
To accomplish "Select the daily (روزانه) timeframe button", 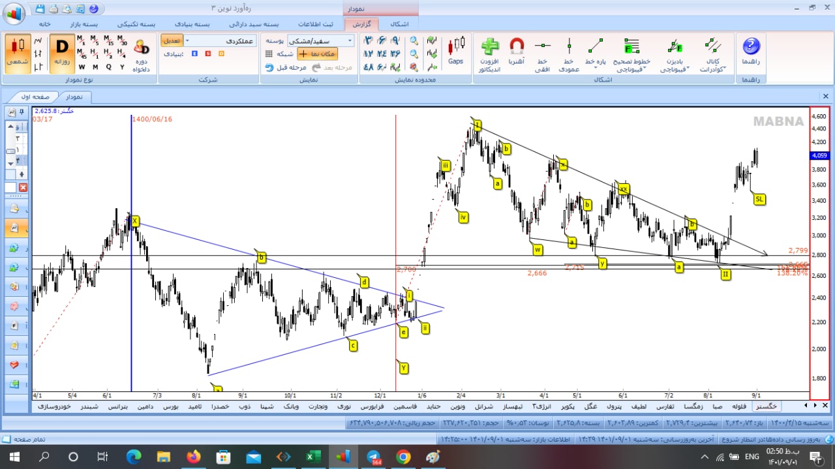I will pyautogui.click(x=62, y=53).
